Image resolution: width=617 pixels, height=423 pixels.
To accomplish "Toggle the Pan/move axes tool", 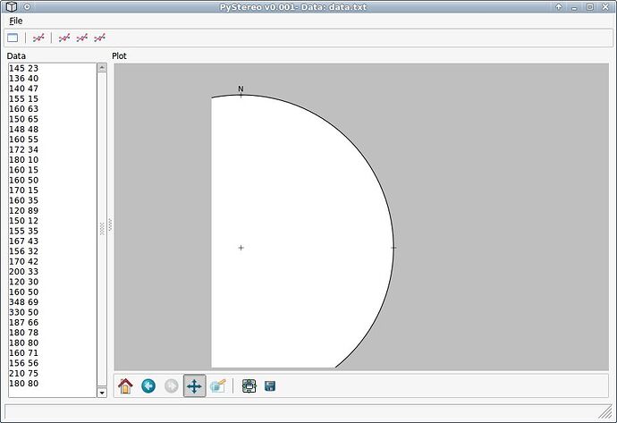I will click(x=194, y=386).
